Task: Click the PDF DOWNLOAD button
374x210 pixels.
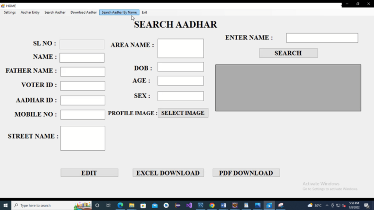Action: click(246, 173)
